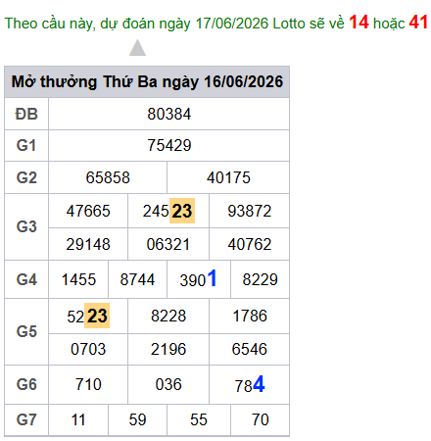Click the G4 result 1455
431x441 pixels.
click(78, 279)
